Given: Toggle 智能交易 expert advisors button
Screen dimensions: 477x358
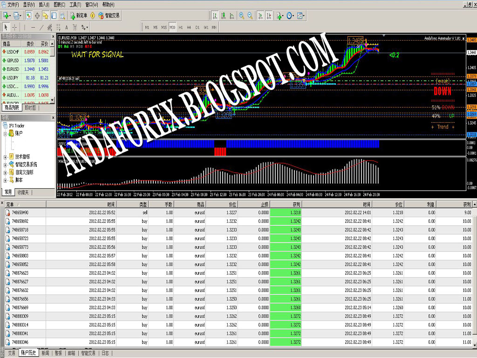Looking at the screenshot, I should (x=109, y=15).
